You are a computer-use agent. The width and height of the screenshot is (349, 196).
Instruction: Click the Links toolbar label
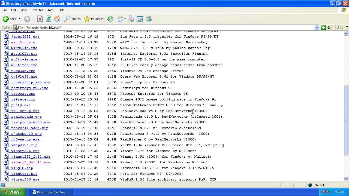[340, 27]
